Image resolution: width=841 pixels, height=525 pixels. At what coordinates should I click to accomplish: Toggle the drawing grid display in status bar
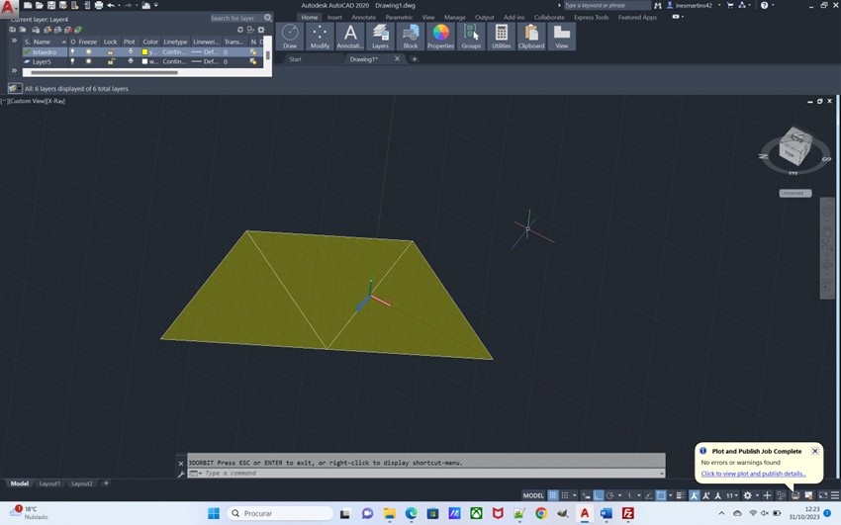coord(553,495)
